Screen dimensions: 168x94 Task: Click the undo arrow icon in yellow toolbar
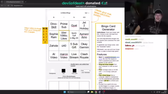[x=45, y=42]
